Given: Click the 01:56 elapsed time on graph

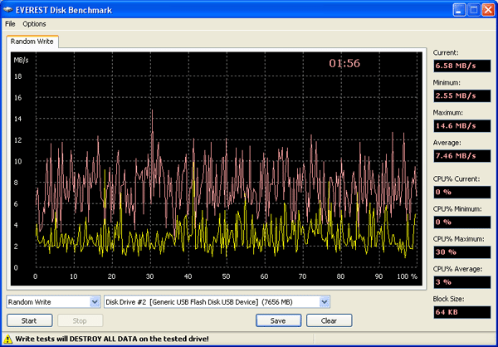Looking at the screenshot, I should click(344, 63).
